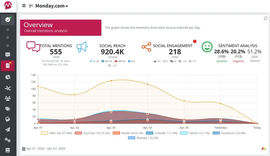Image resolution: width=270 pixels, height=156 pixels.
Task: Open the audience users sidebar icon
Action: 8,98
